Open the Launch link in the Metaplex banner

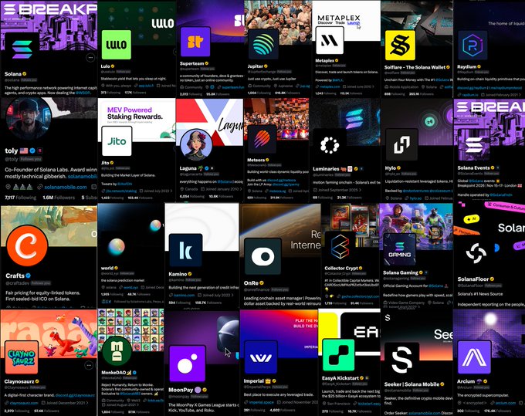coord(354,22)
